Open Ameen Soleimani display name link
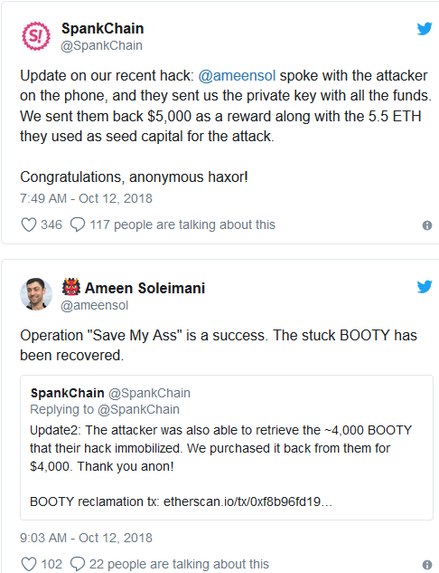Viewport: 439px width, 573px height. 145,288
